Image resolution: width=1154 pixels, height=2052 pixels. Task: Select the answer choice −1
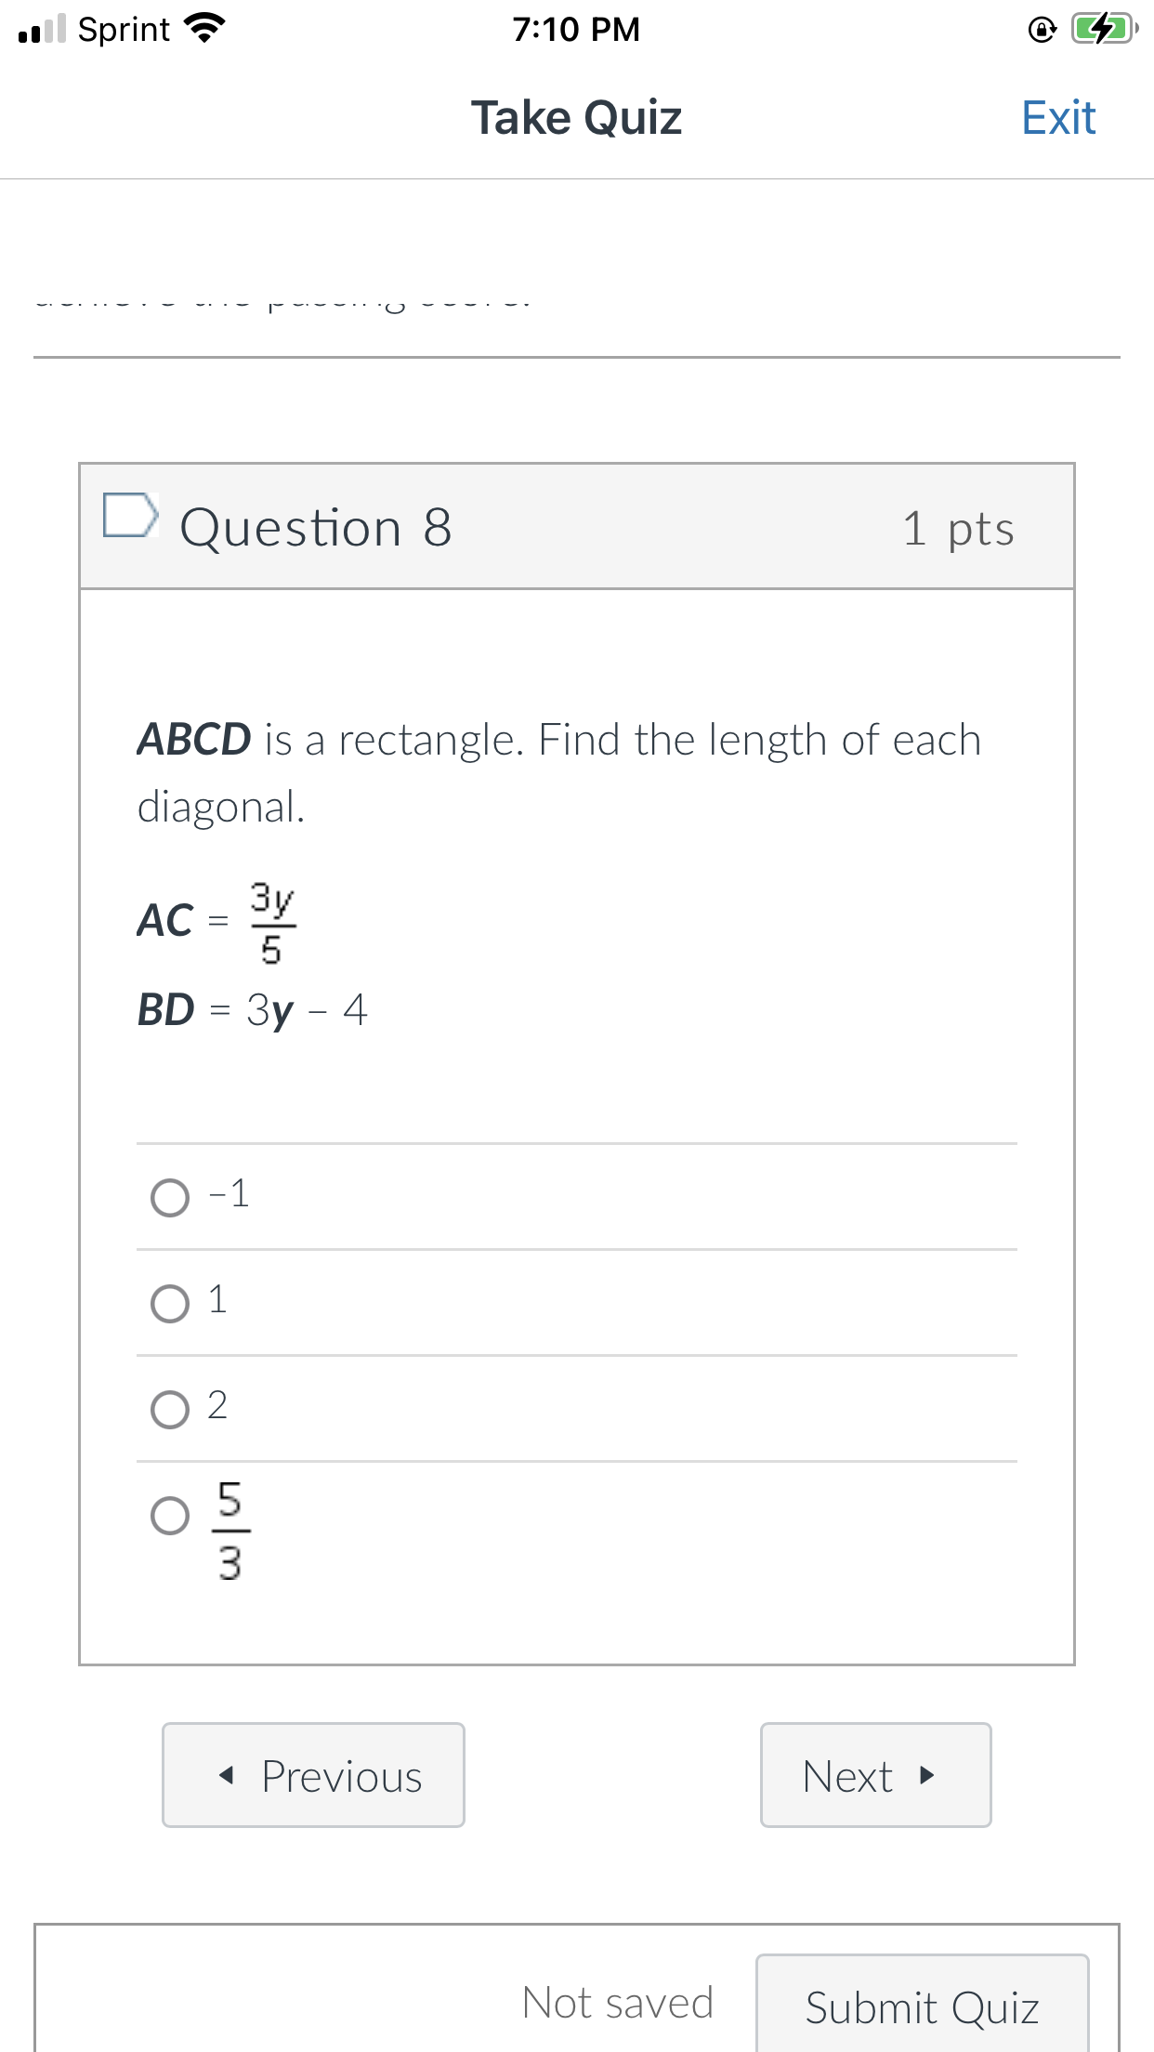click(169, 1198)
